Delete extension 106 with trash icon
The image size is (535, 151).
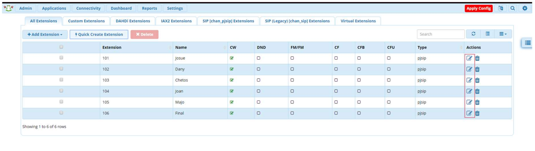[477, 113]
